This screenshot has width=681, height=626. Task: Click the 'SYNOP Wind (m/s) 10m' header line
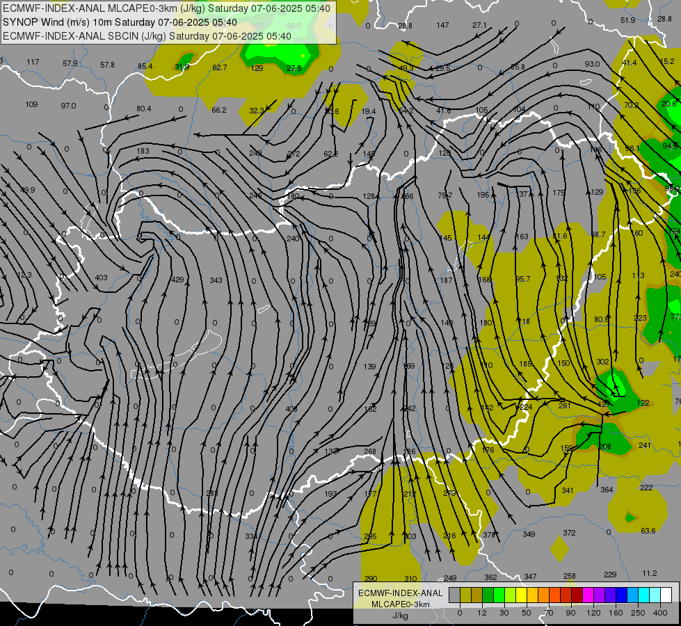(120, 22)
